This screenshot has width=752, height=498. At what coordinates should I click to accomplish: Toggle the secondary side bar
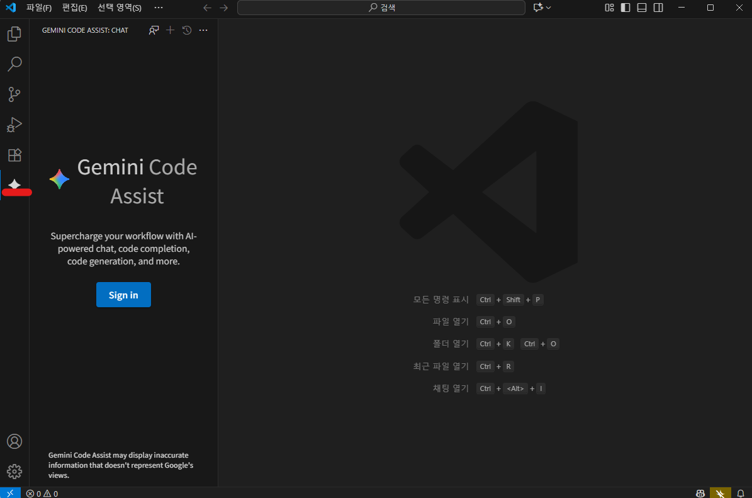coord(658,8)
